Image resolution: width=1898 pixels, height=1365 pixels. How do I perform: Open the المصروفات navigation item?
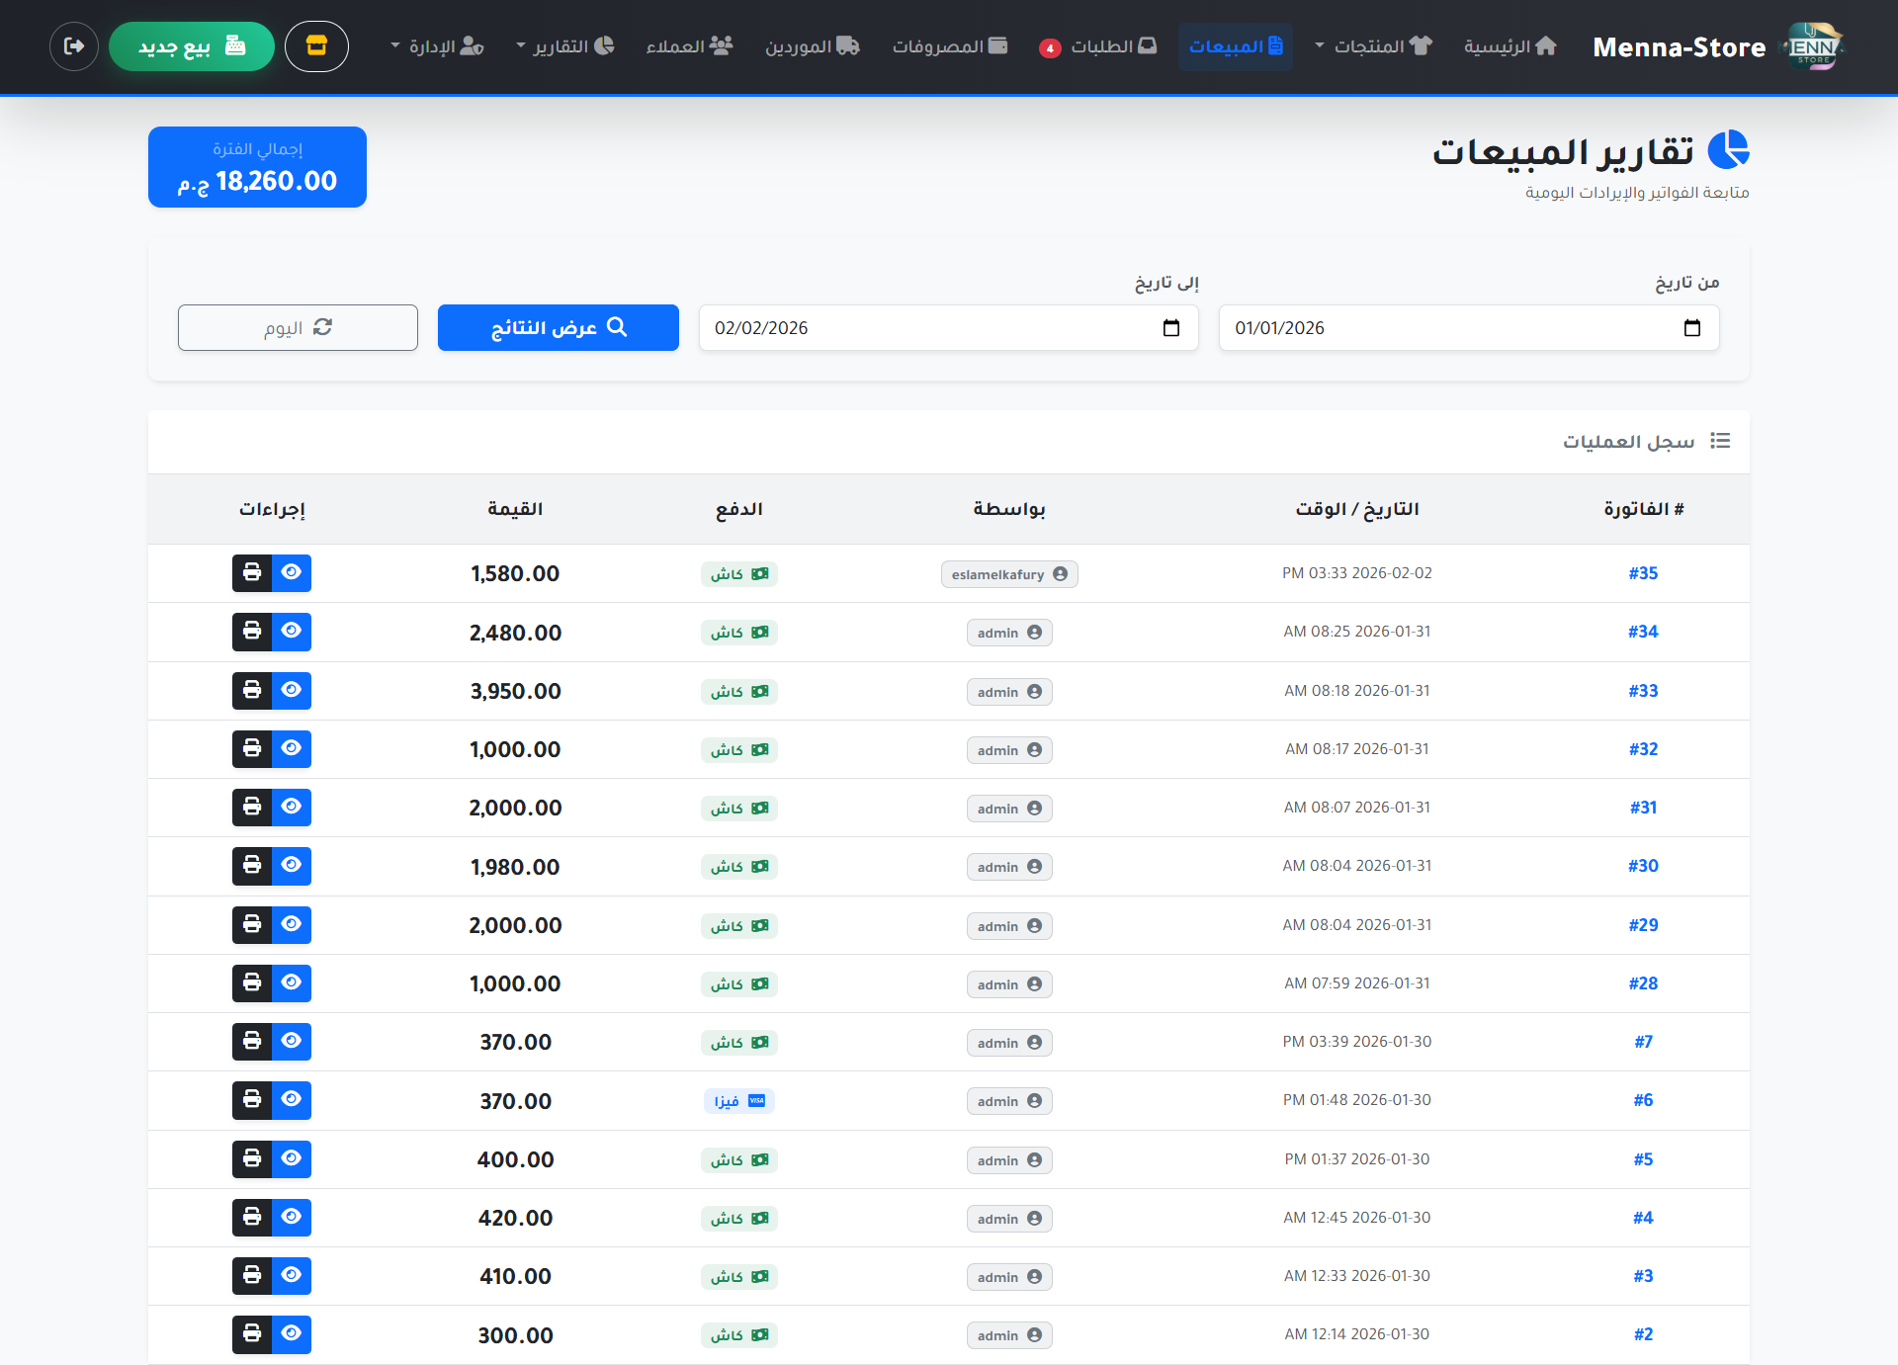pyautogui.click(x=949, y=46)
